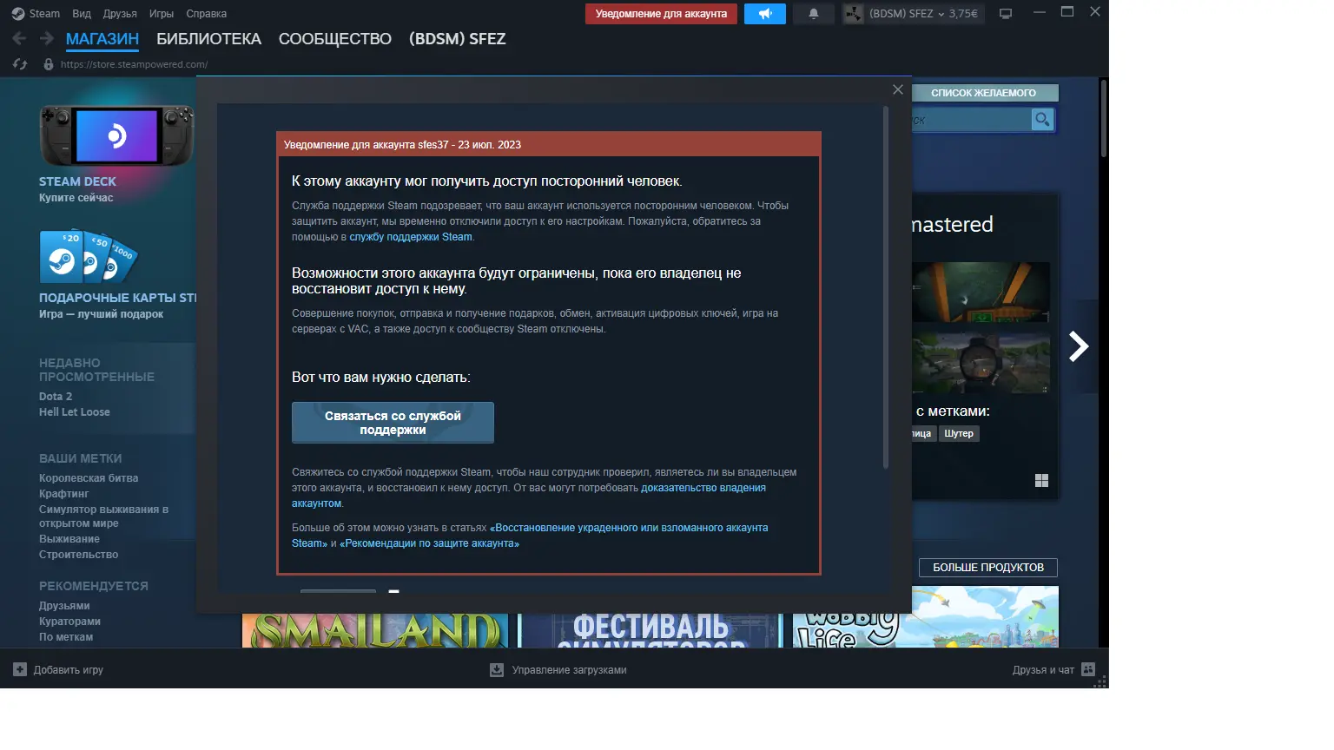The width and height of the screenshot is (1334, 750).
Task: Click the lower scope screenshot thumbnail
Action: click(x=981, y=363)
